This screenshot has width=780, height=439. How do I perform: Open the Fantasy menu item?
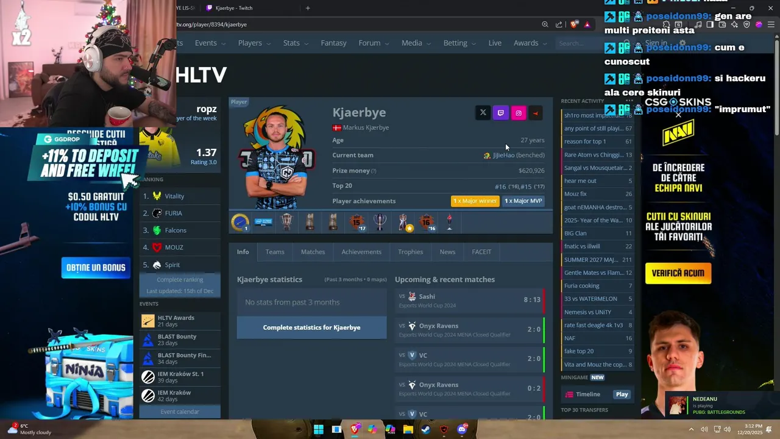coord(333,43)
